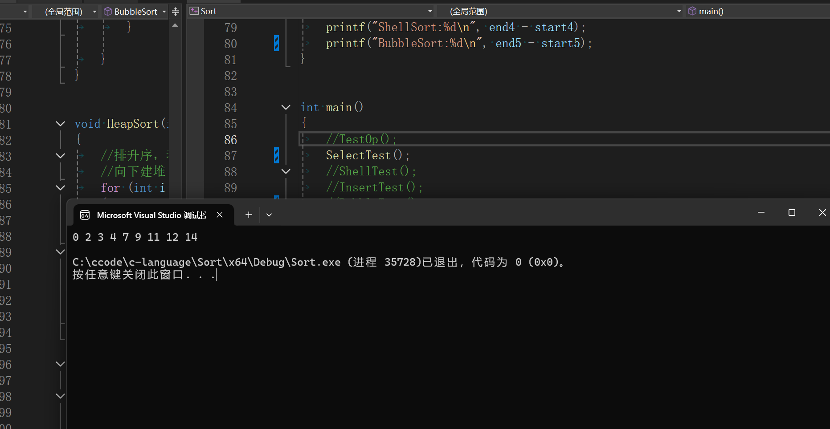The height and width of the screenshot is (429, 830).
Task: Click the BubbleSort printf statement on line 80
Action: (x=459, y=43)
